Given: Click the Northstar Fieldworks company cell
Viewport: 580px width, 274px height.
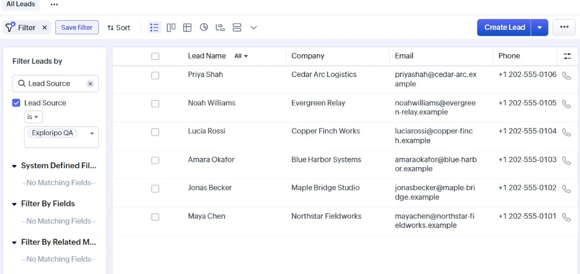Looking at the screenshot, I should [326, 216].
